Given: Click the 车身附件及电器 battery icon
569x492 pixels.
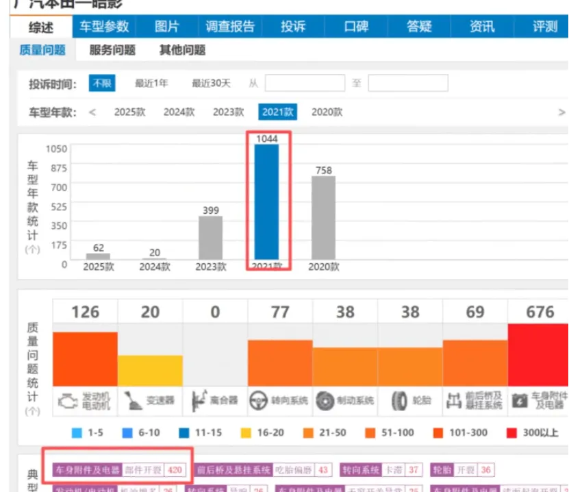Looking at the screenshot, I should [x=520, y=401].
